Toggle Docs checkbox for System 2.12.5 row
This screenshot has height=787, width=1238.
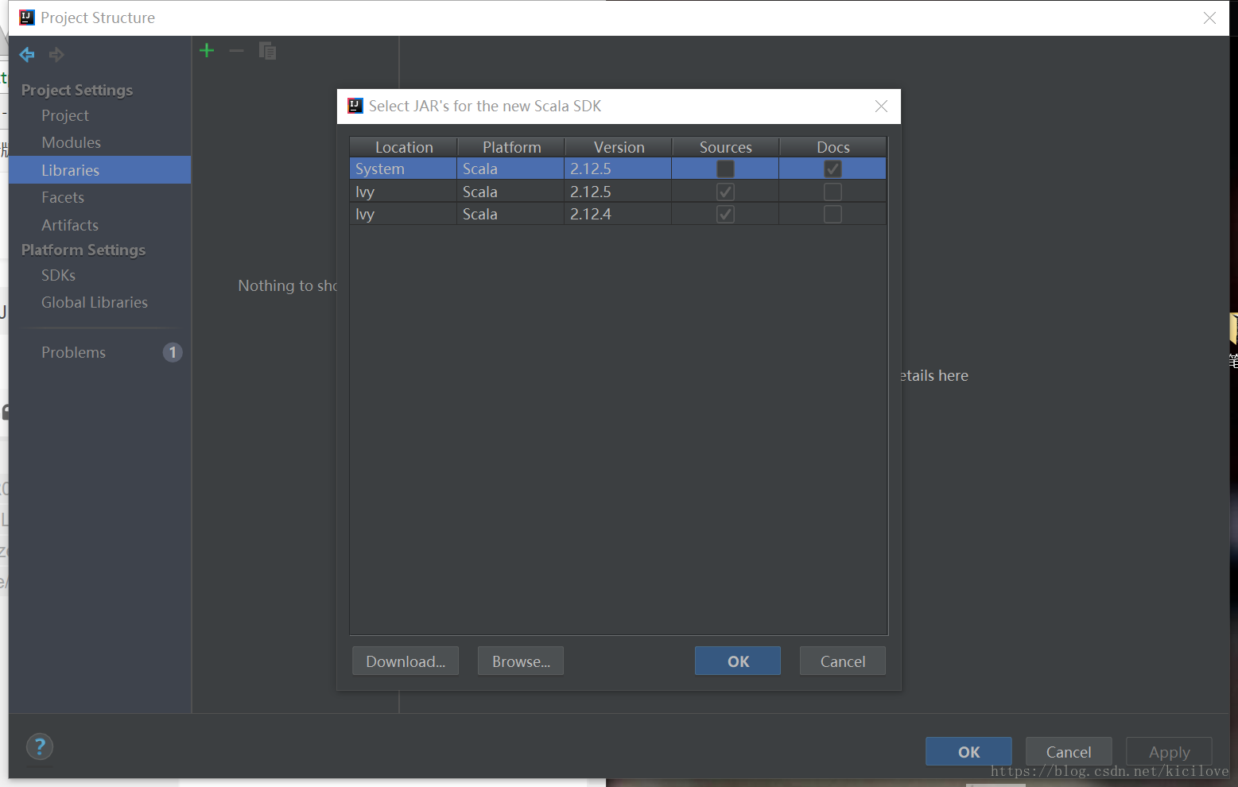[x=832, y=169]
